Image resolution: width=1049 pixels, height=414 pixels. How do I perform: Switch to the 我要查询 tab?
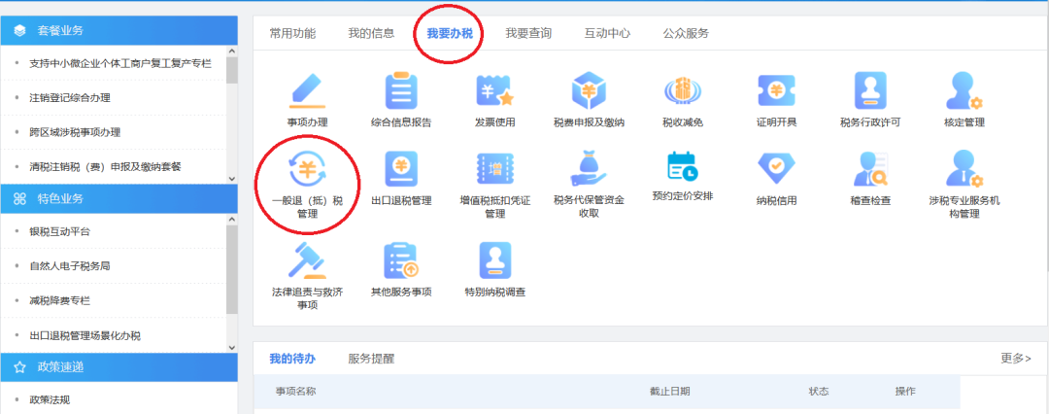(x=528, y=33)
